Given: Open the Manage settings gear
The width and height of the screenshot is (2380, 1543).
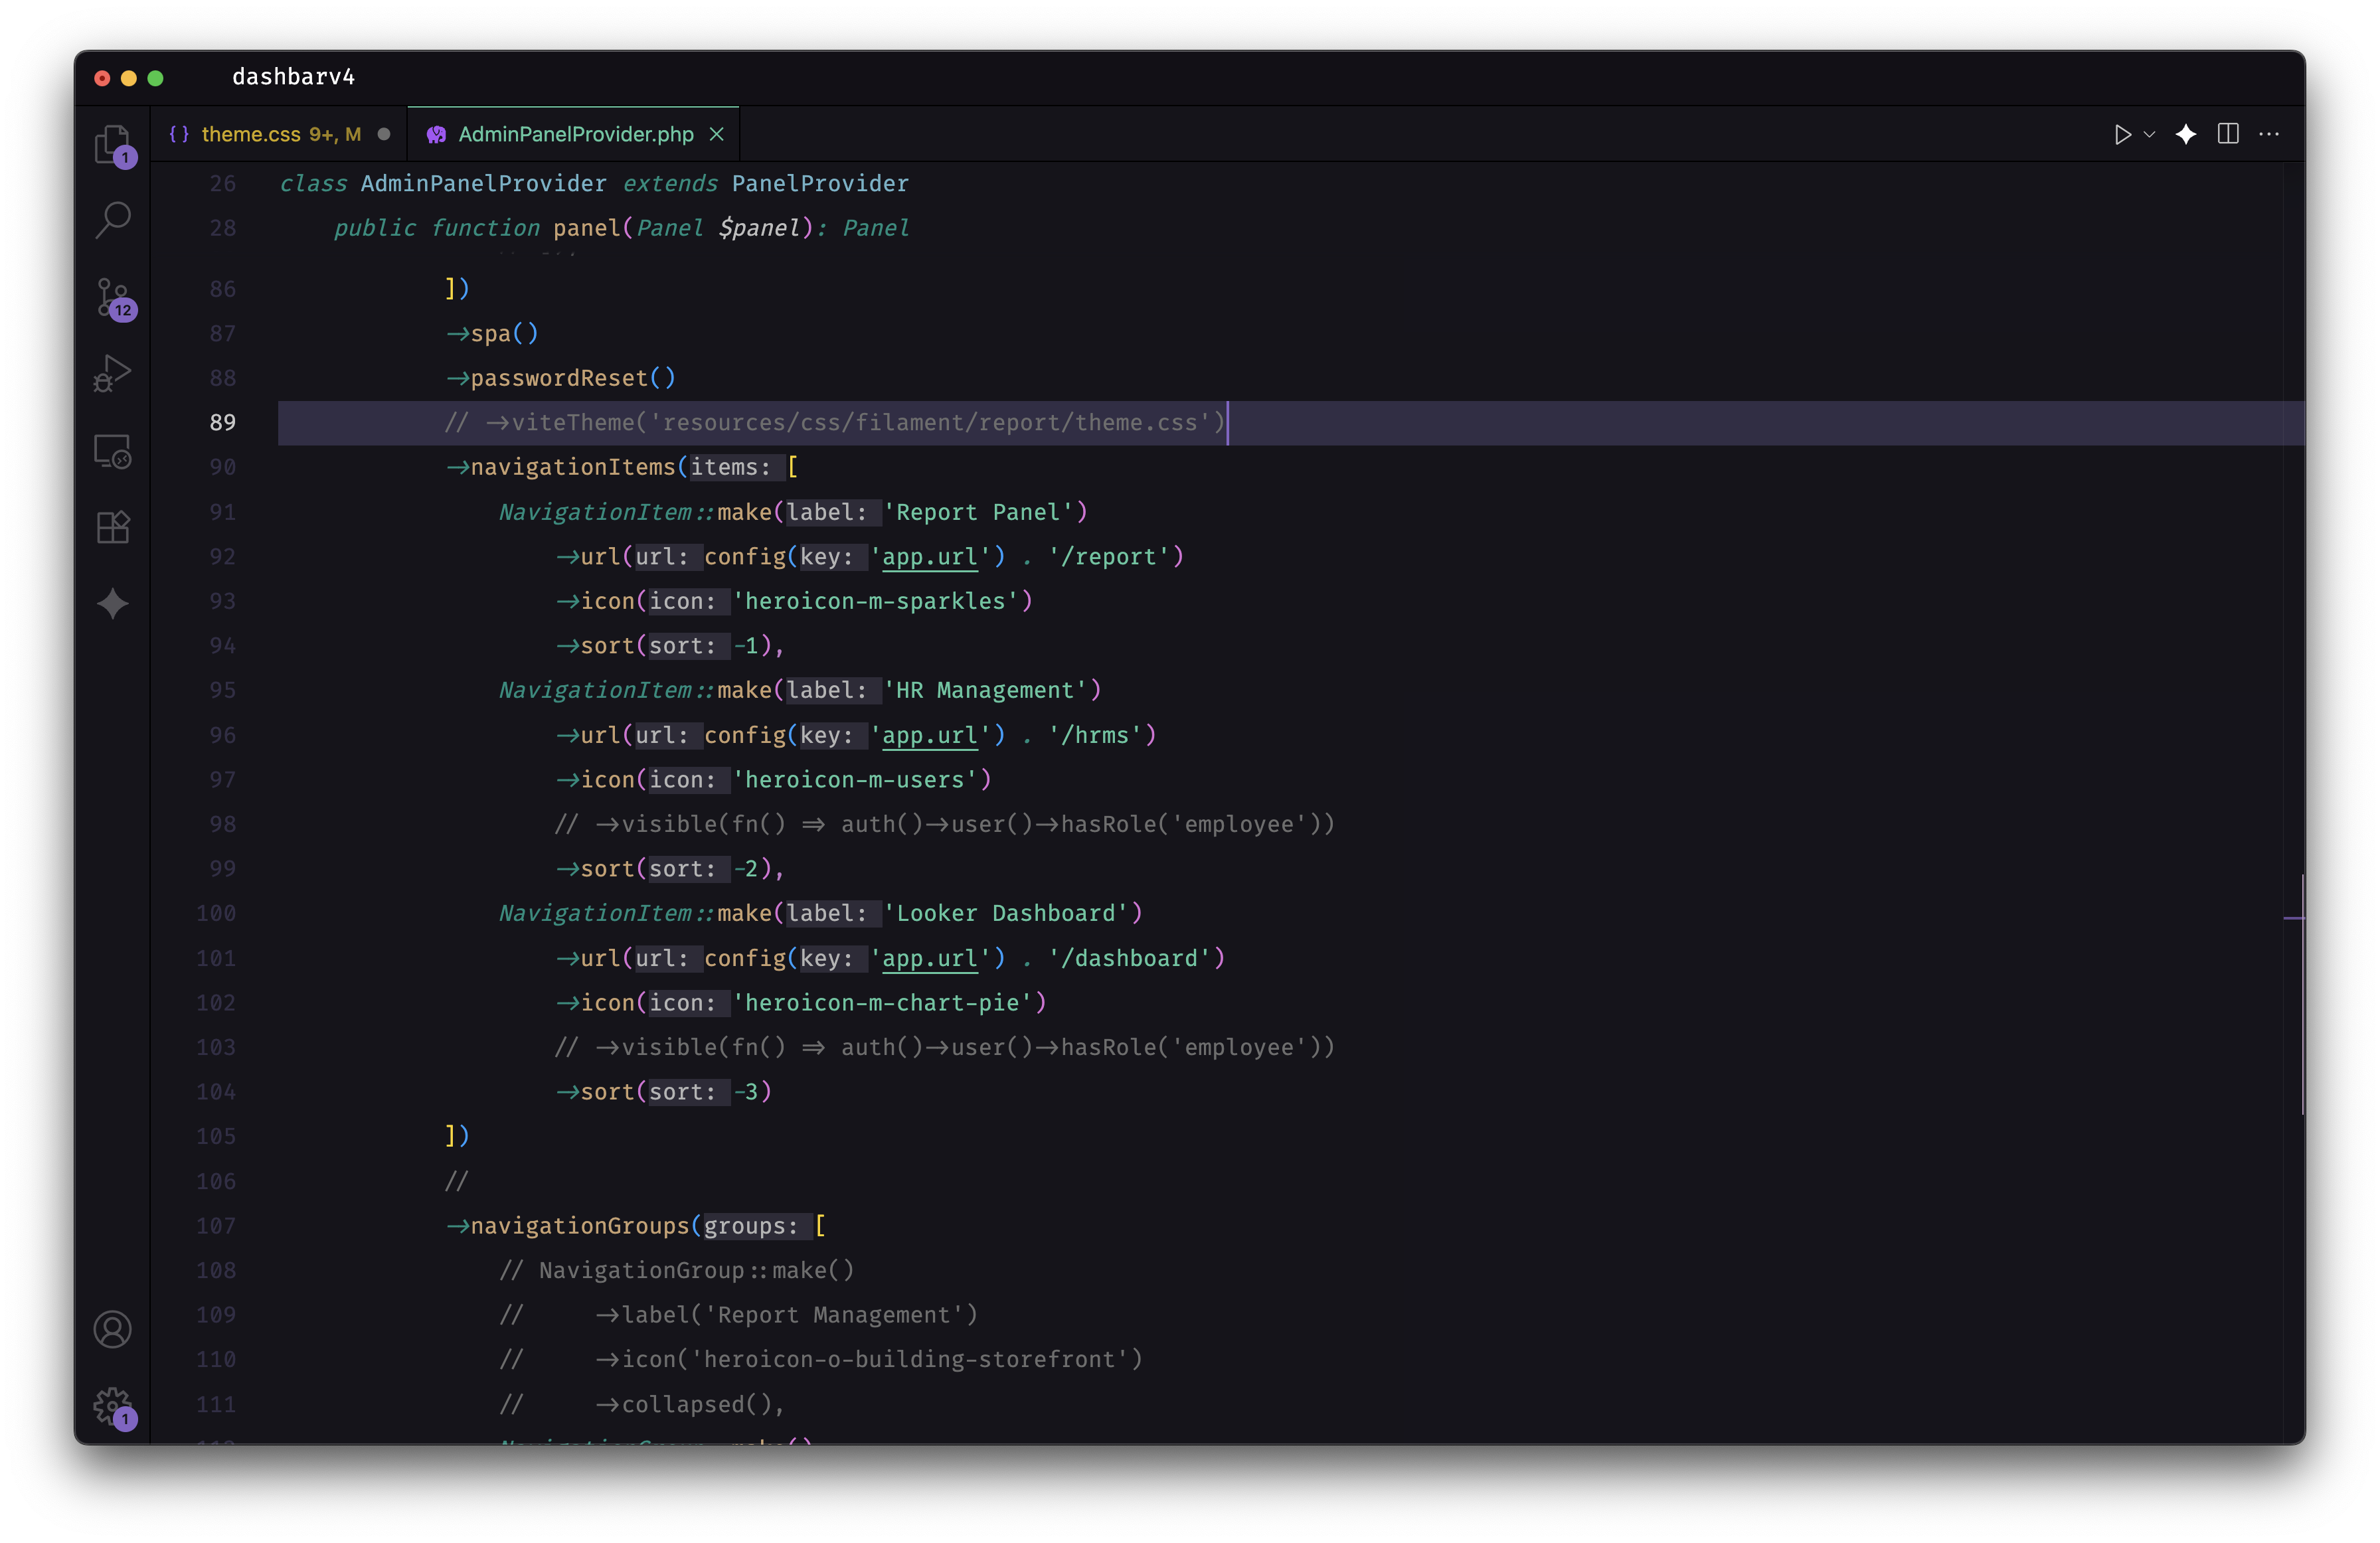Looking at the screenshot, I should pos(112,1405).
